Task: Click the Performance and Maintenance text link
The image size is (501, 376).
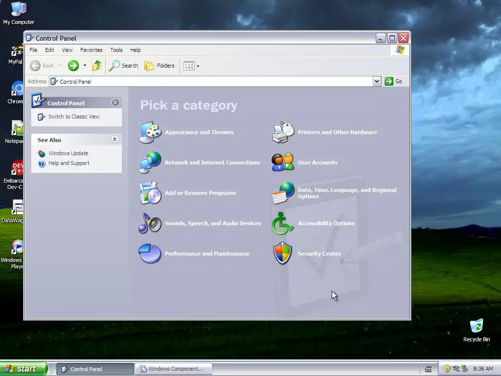Action: 207,254
